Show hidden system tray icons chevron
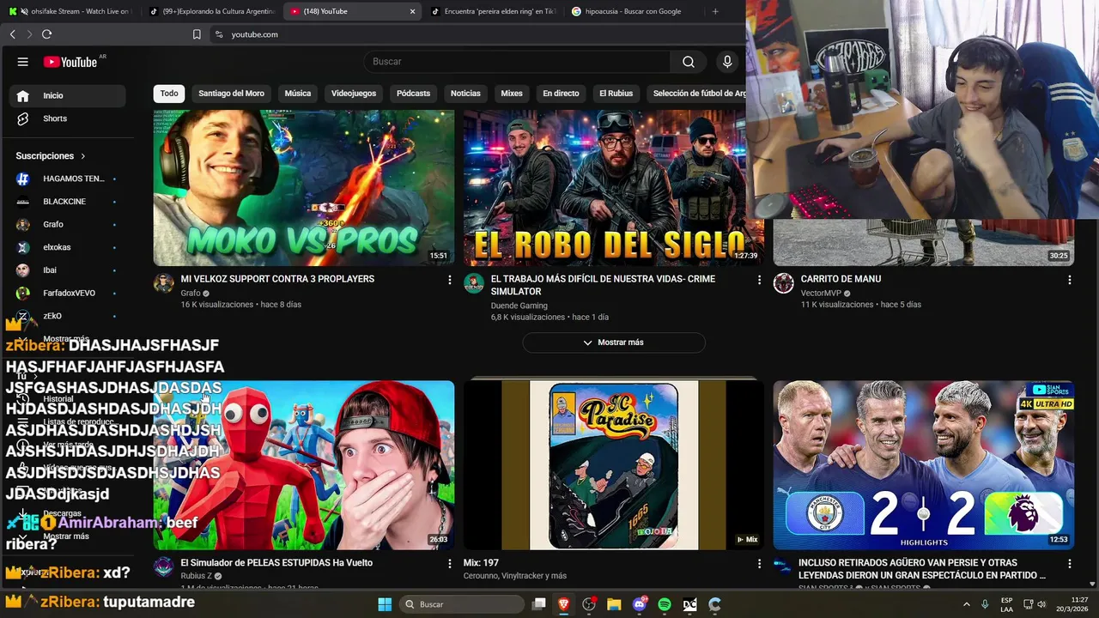Screen dimensions: 1099x618 coord(966,604)
